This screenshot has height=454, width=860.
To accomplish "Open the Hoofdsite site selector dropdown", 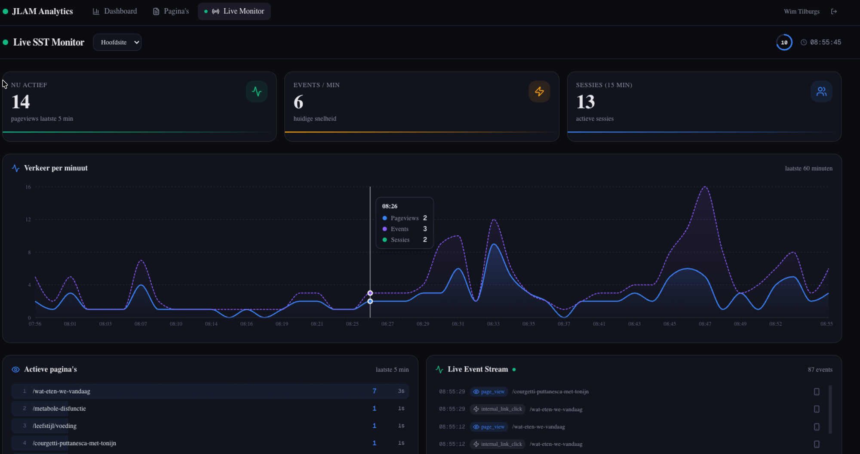I will coord(117,42).
